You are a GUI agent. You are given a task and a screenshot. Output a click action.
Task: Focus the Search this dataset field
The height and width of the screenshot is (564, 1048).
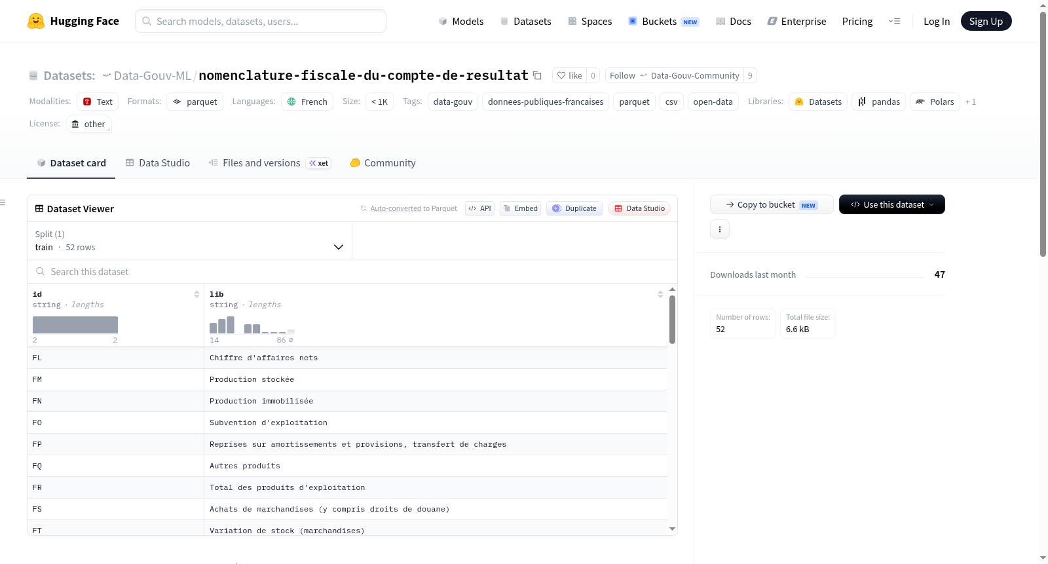click(352, 271)
